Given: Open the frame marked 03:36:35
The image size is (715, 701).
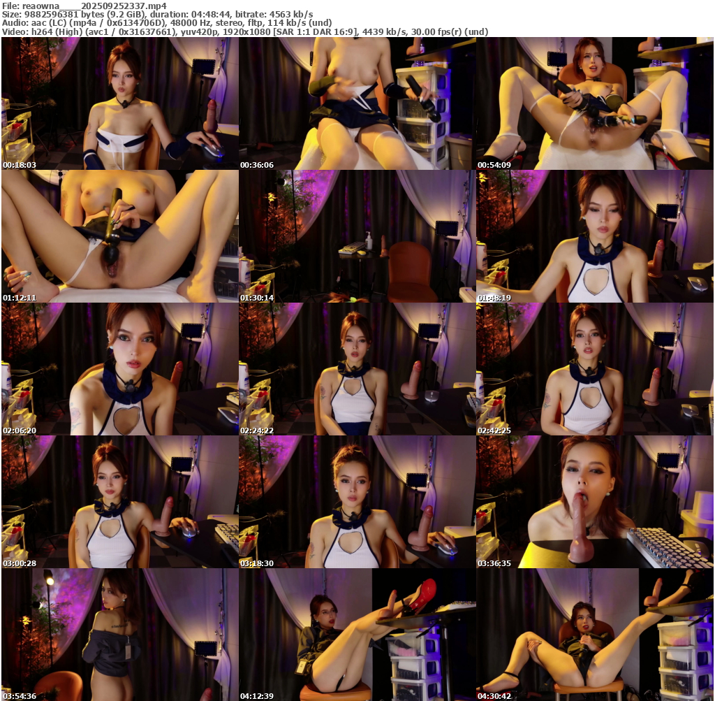Looking at the screenshot, I should (x=594, y=502).
